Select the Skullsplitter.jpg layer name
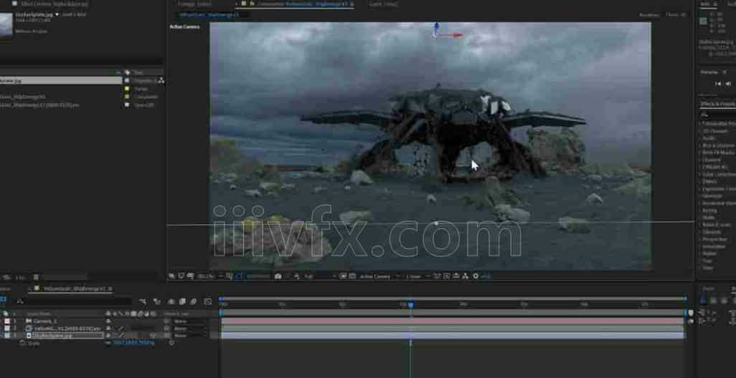The height and width of the screenshot is (378, 736). (52, 335)
